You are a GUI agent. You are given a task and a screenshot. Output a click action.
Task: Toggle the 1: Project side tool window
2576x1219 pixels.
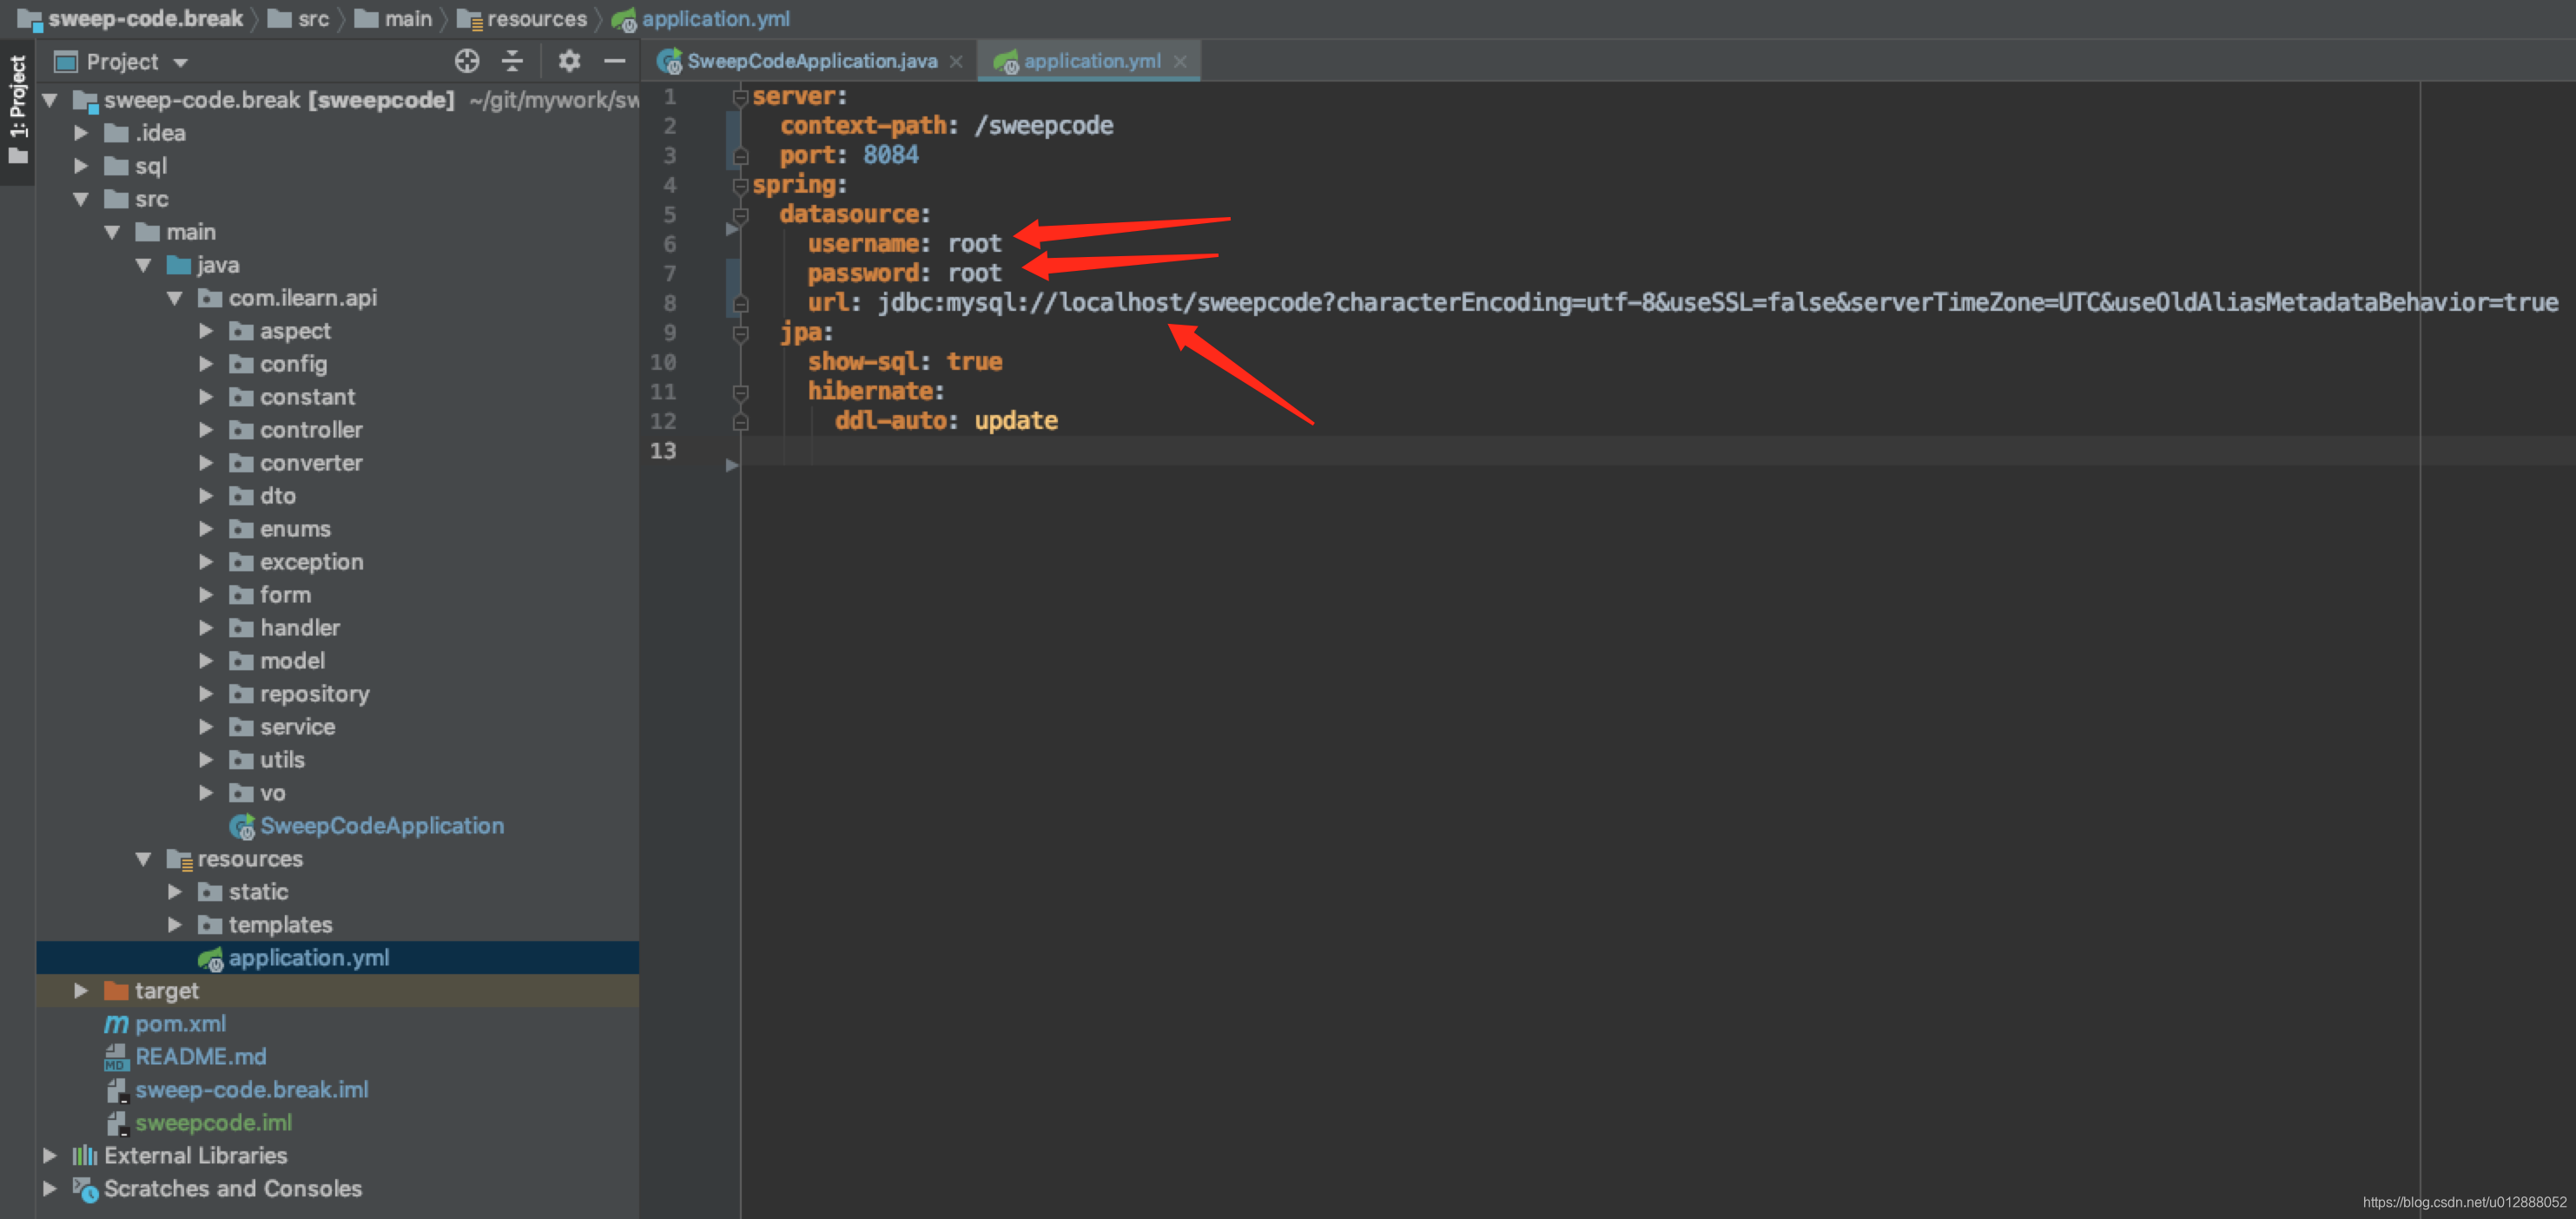17,111
